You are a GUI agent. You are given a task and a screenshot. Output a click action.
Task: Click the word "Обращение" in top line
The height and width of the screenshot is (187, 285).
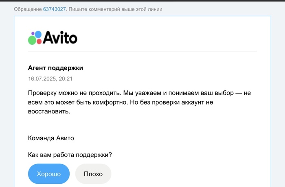[28, 9]
